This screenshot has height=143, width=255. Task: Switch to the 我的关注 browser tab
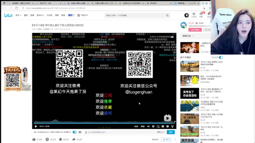click(x=49, y=3)
